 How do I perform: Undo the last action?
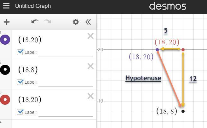[35, 22]
